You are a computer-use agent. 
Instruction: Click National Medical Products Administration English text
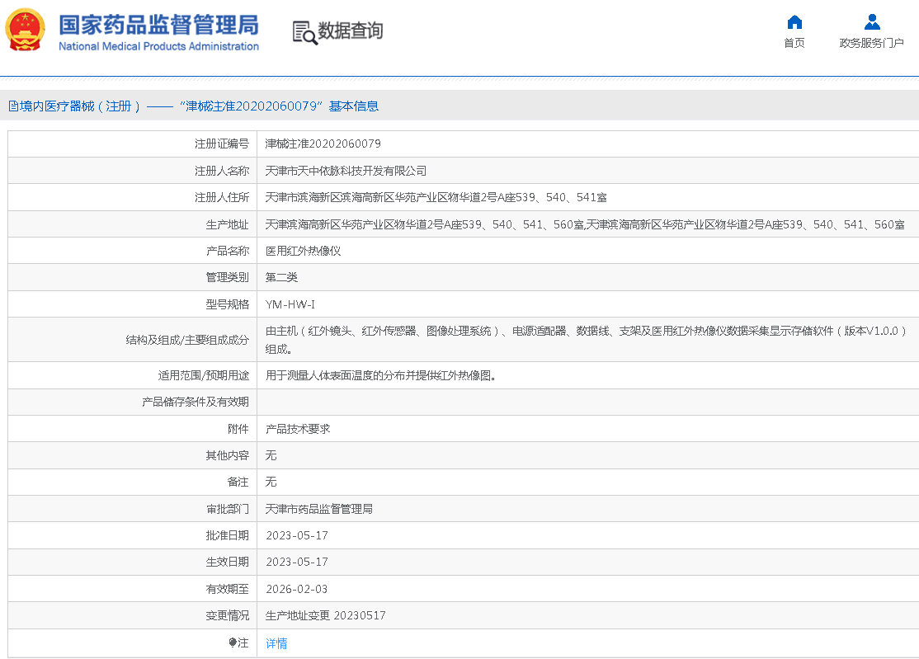(158, 46)
